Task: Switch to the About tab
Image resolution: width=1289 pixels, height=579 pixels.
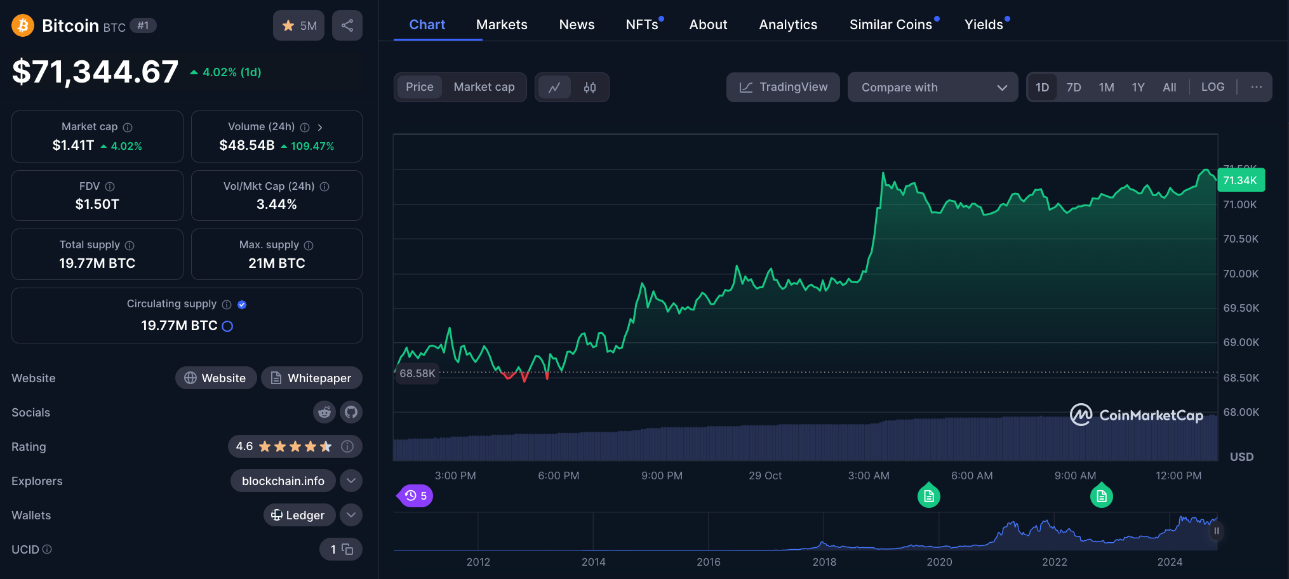Action: 708,25
